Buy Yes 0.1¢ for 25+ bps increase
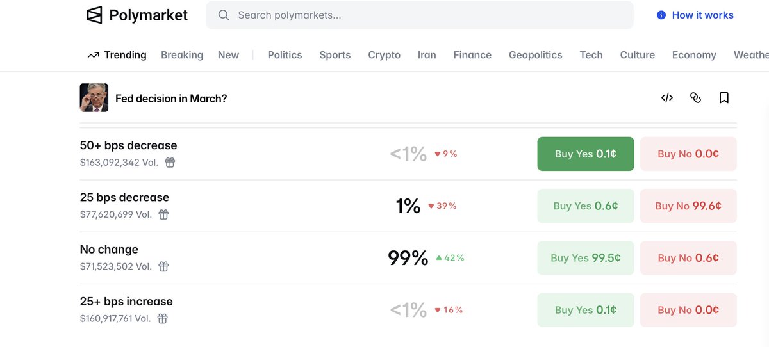The height and width of the screenshot is (347, 769). pyautogui.click(x=586, y=310)
